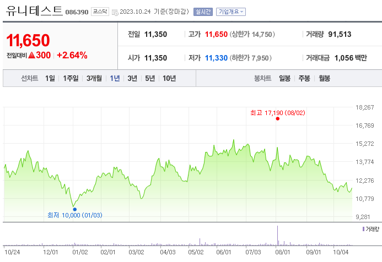Select the 10년 line chart tab
This screenshot has height=262, width=382.
tap(169, 78)
